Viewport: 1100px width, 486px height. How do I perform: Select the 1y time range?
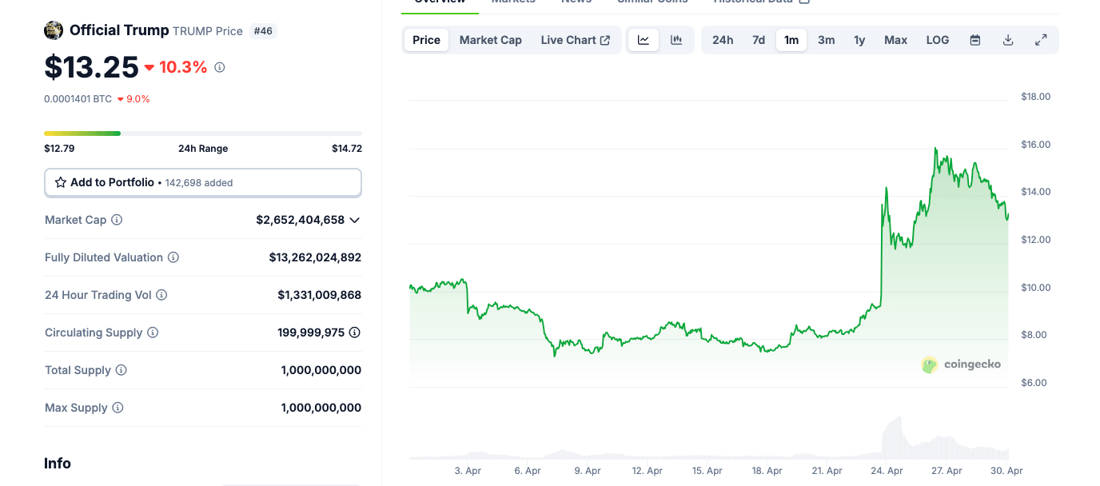(859, 39)
